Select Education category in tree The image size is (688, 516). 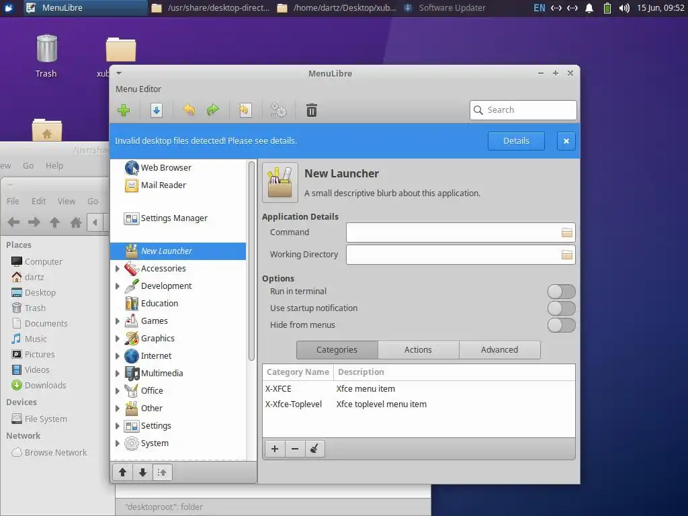(178, 304)
